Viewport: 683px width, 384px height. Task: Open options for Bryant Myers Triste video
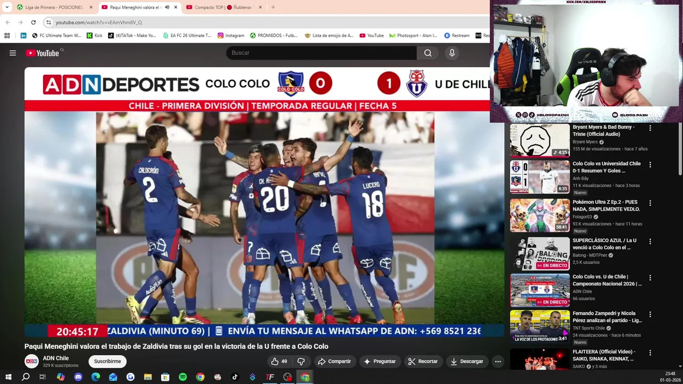(650, 128)
